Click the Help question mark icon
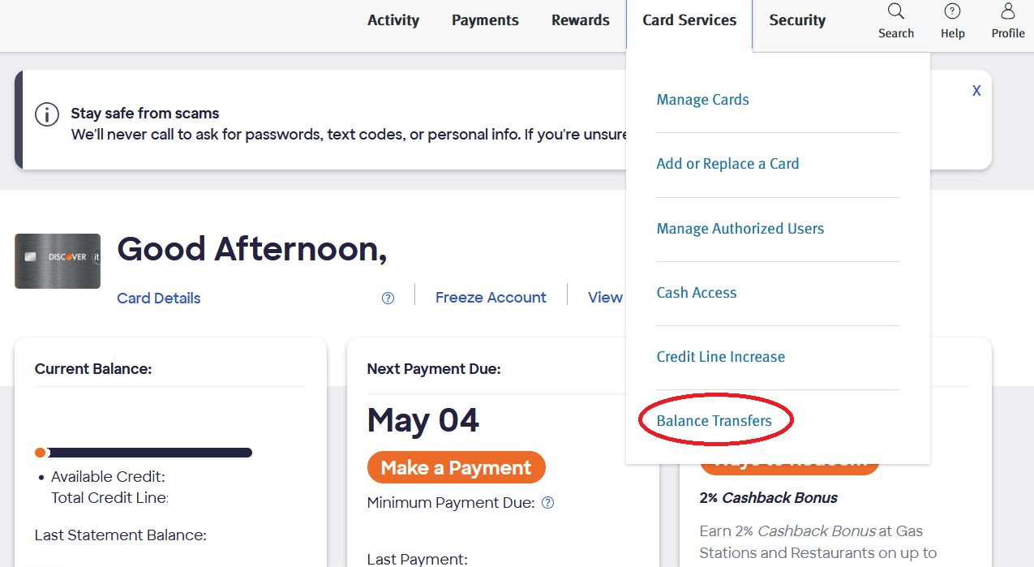This screenshot has height=567, width=1034. click(952, 12)
